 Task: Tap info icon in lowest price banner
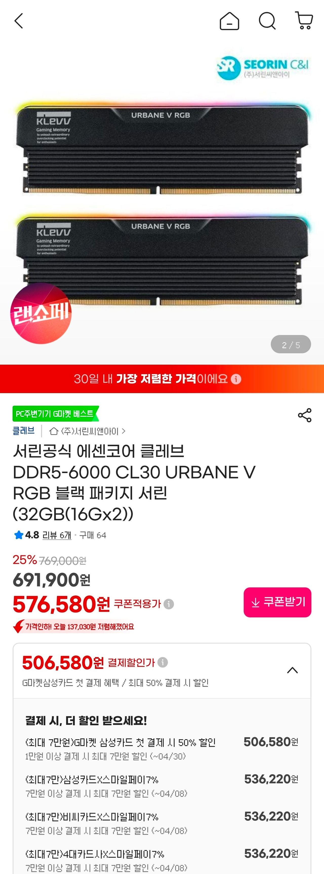point(236,379)
